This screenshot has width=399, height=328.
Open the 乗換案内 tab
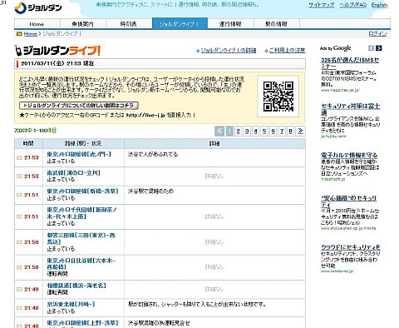point(83,24)
